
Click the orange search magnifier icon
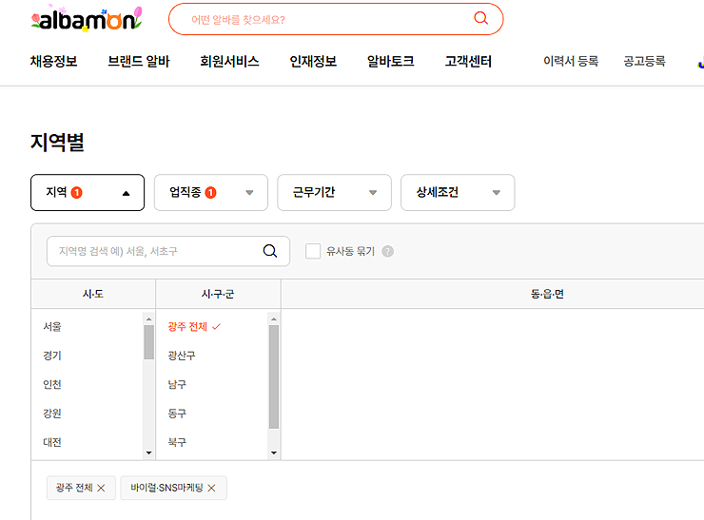[480, 18]
